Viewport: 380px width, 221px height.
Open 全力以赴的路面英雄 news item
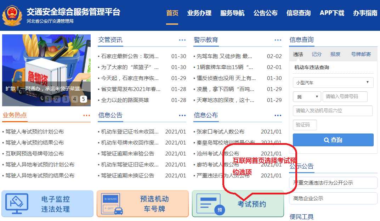[125, 100]
